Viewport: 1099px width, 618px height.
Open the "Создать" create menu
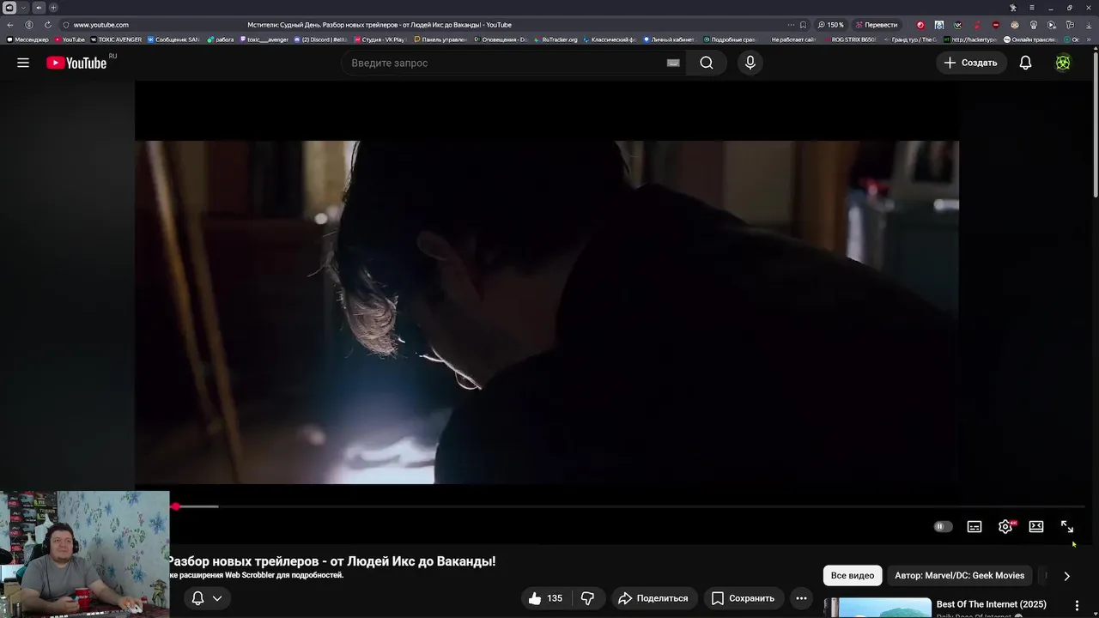click(x=971, y=63)
